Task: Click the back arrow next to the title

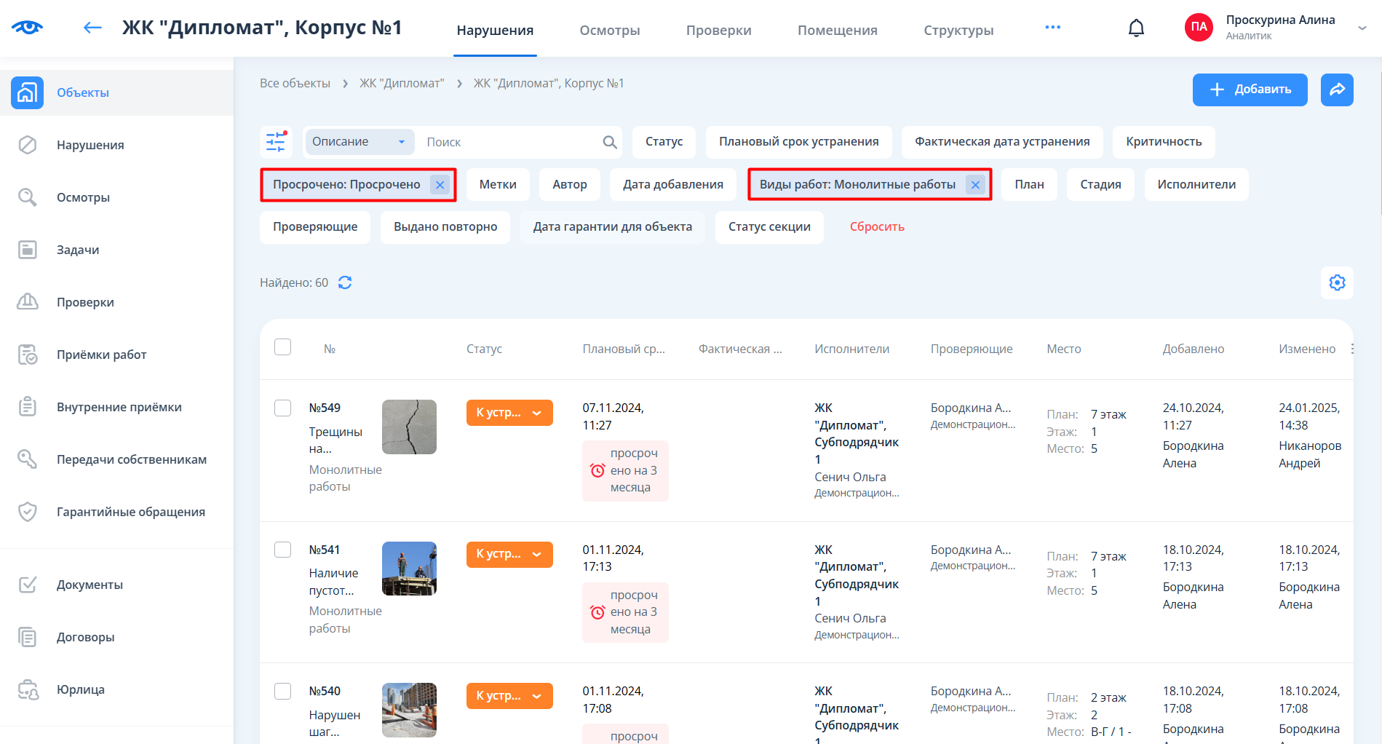Action: 92,28
